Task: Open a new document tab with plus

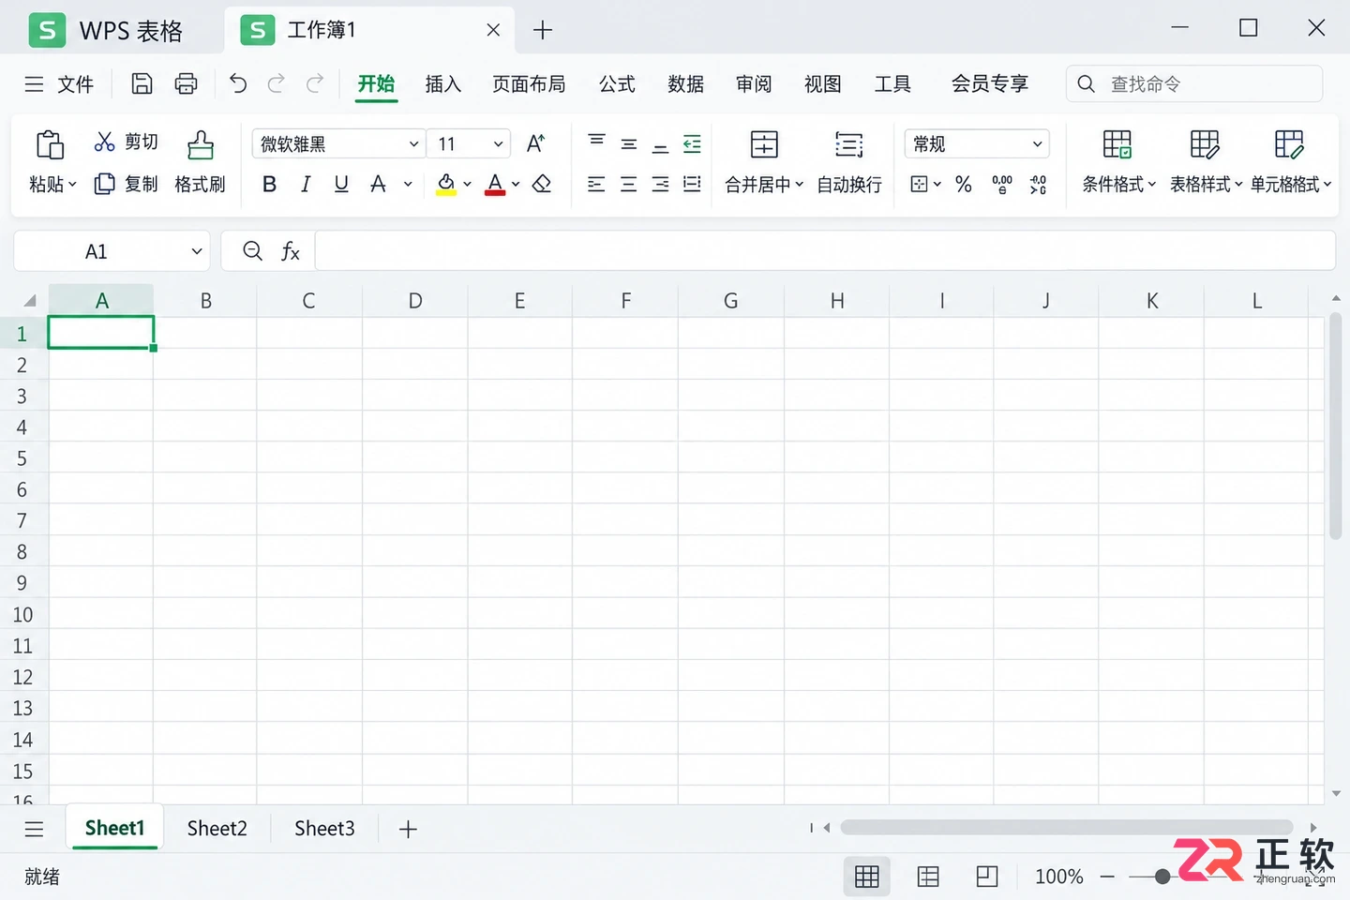Action: point(542,30)
